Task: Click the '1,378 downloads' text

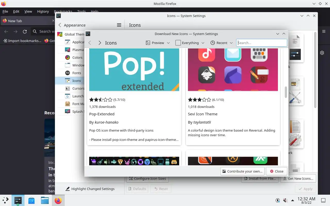Action: coord(102,107)
